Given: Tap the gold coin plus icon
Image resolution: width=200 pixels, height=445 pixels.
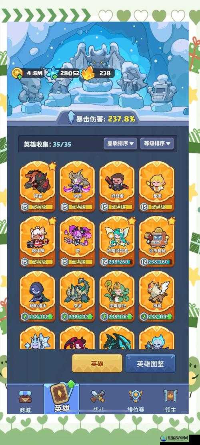Looking at the screenshot, I should (17, 74).
